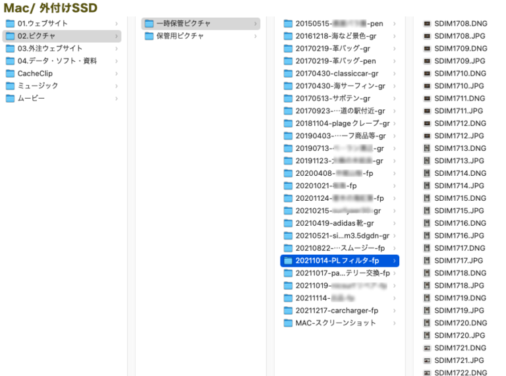Click the ミュージック folder icon

(10, 86)
